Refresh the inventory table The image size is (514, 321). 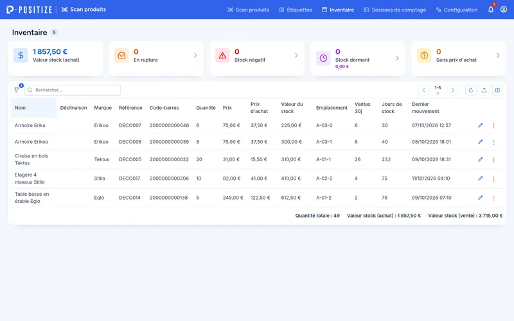(471, 90)
